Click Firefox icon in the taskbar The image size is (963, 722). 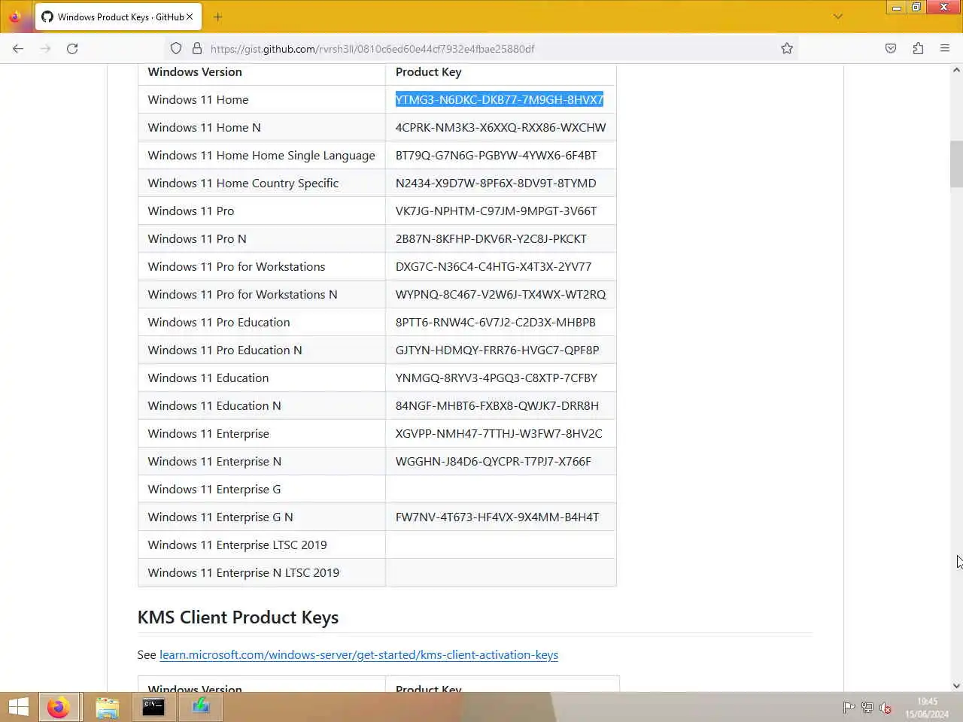58,707
